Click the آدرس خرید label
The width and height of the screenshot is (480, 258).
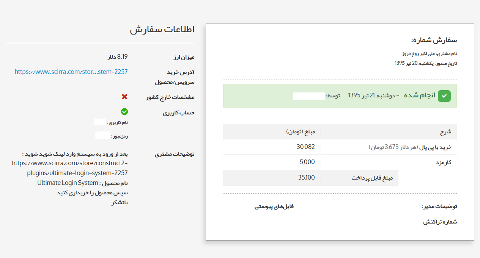181,72
